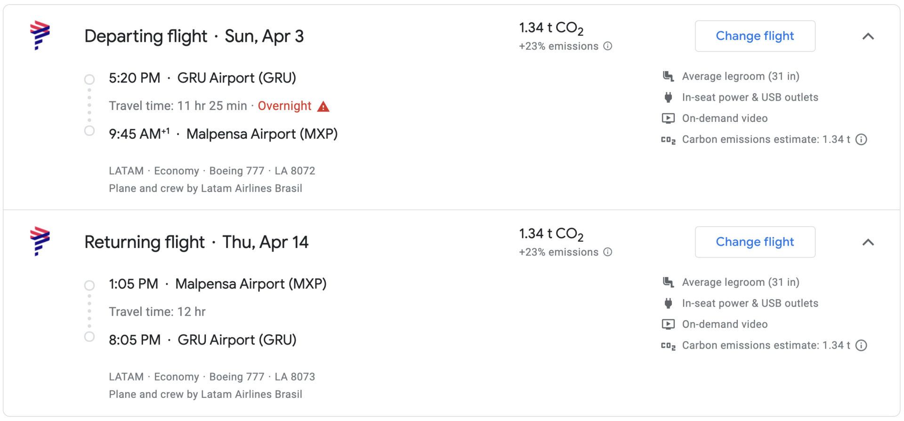Click the 8:05 PM GRU arrival stop circle
This screenshot has height=421, width=904.
pyautogui.click(x=89, y=337)
